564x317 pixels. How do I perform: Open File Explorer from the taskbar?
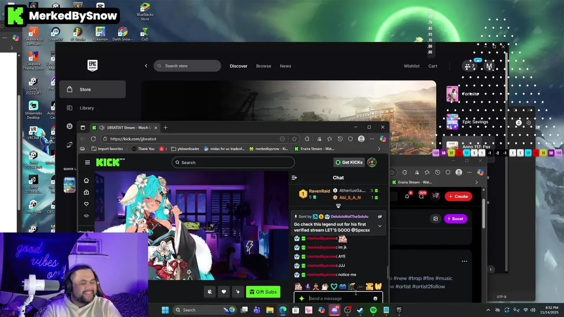270,310
